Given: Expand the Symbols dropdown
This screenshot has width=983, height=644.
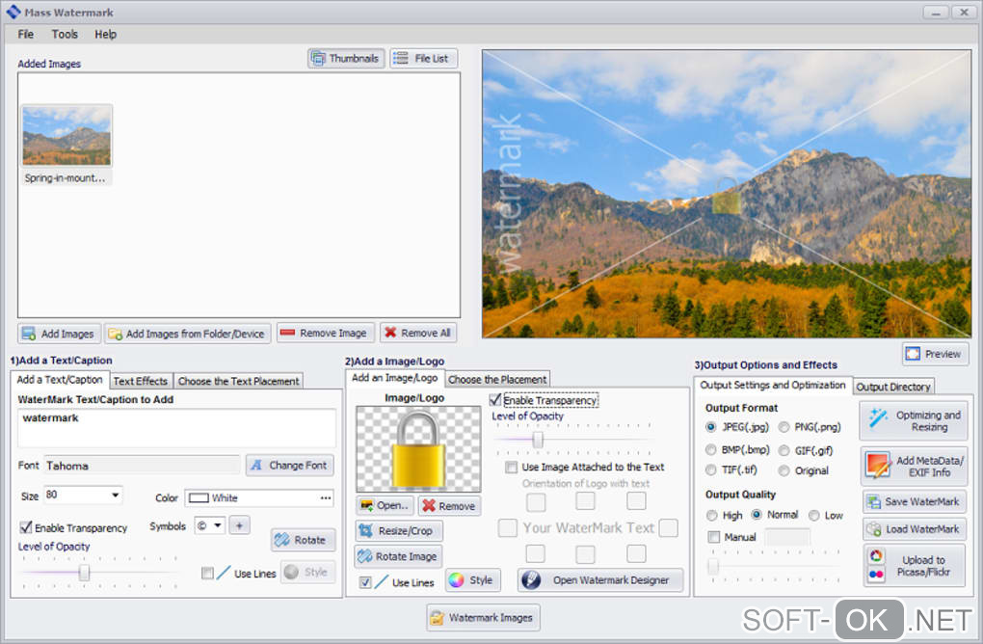Looking at the screenshot, I should pyautogui.click(x=218, y=525).
